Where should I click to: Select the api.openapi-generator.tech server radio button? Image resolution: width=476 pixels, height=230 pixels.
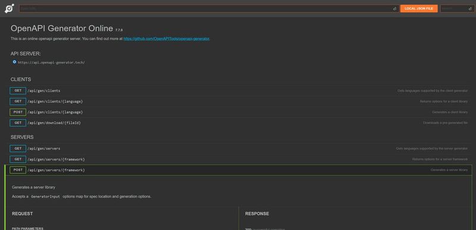click(14, 62)
